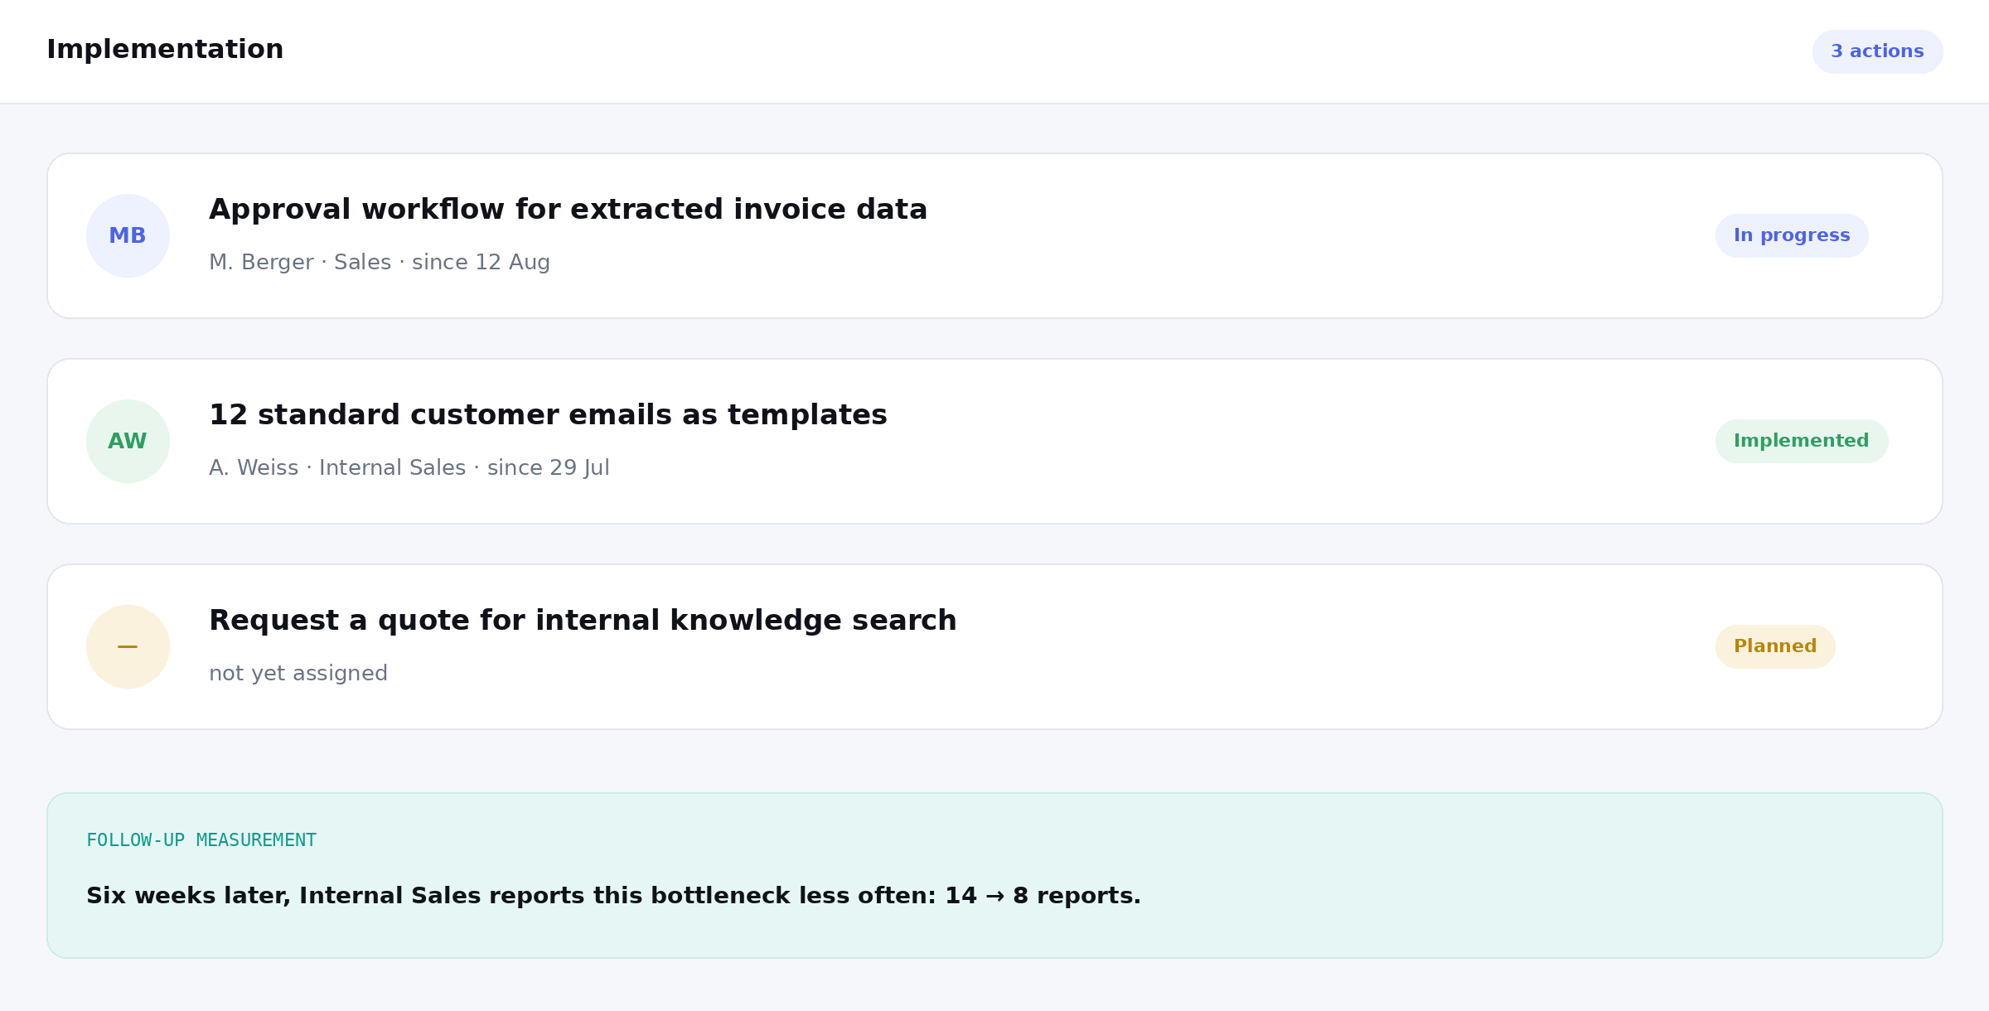Image resolution: width=1989 pixels, height=1011 pixels.
Task: Click the FOLLOW-UP MEASUREMENT label
Action: click(201, 840)
